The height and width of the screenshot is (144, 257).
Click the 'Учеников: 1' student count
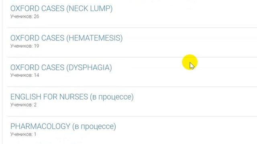pos(23,134)
